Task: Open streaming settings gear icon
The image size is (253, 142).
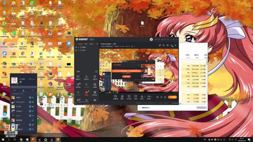Action: pyautogui.click(x=165, y=97)
